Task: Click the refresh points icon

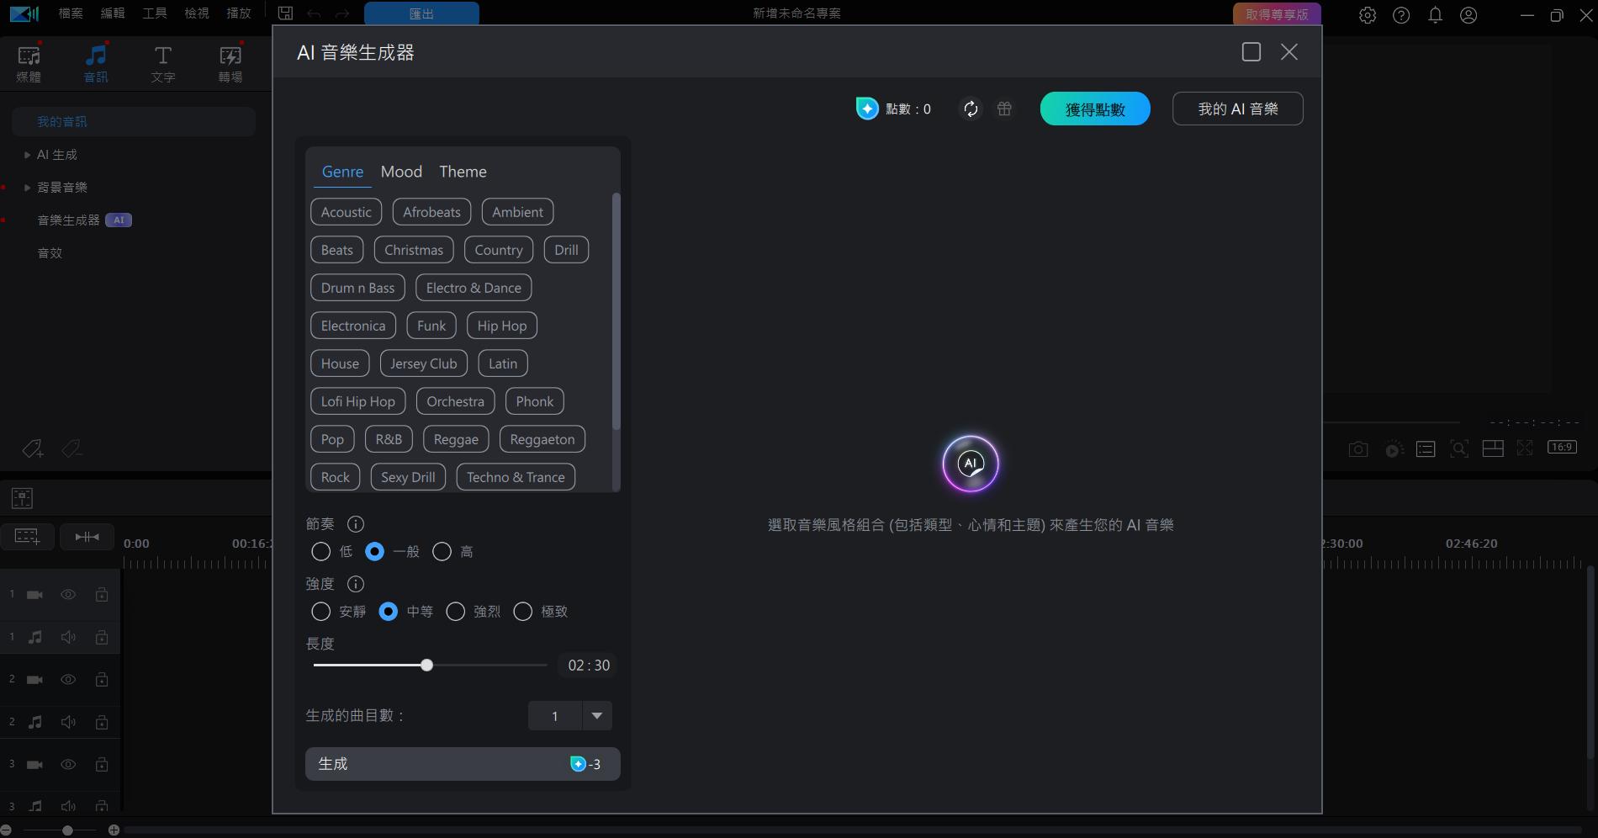Action: tap(971, 109)
